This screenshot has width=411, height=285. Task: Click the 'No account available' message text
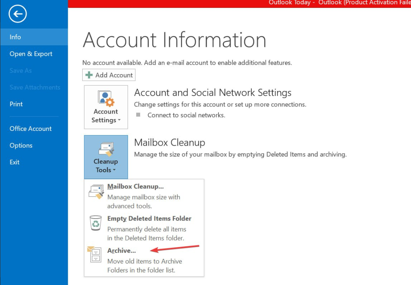point(187,63)
